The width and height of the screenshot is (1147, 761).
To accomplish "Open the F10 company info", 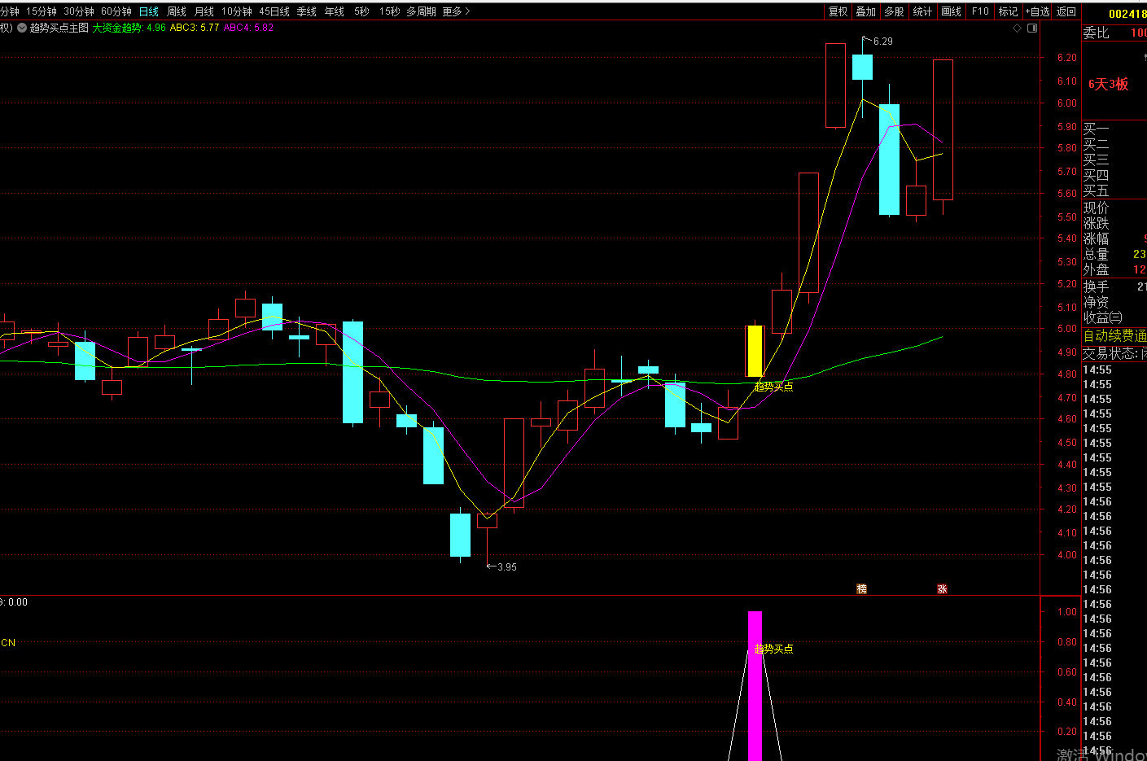I will (980, 11).
